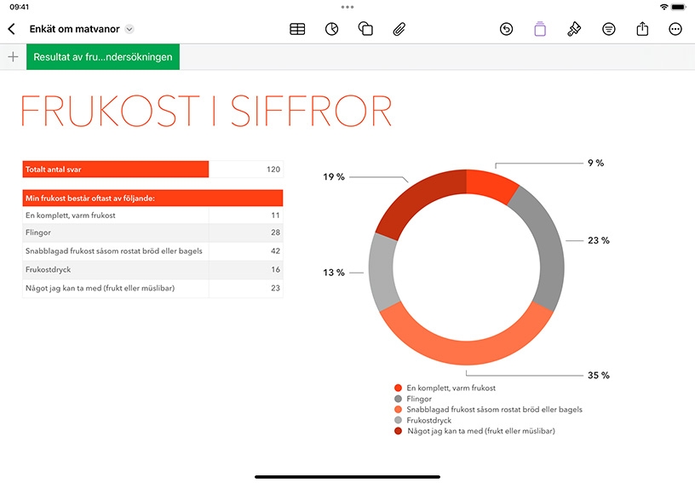Open the insert chart icon
The height and width of the screenshot is (483, 695).
pos(331,29)
